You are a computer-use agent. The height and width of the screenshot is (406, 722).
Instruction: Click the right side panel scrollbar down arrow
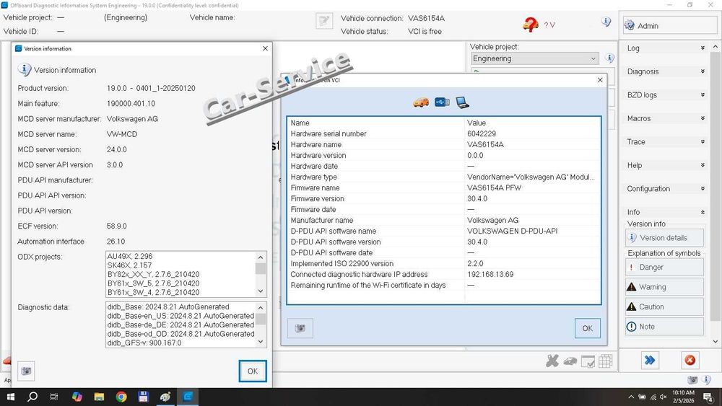715,341
